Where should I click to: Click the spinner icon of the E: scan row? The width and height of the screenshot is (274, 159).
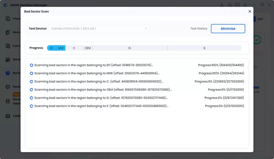pyautogui.click(x=32, y=106)
